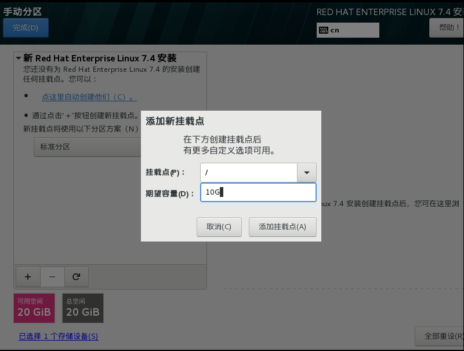Click the minus button to remove mount point
This screenshot has width=464, height=351.
tap(52, 277)
